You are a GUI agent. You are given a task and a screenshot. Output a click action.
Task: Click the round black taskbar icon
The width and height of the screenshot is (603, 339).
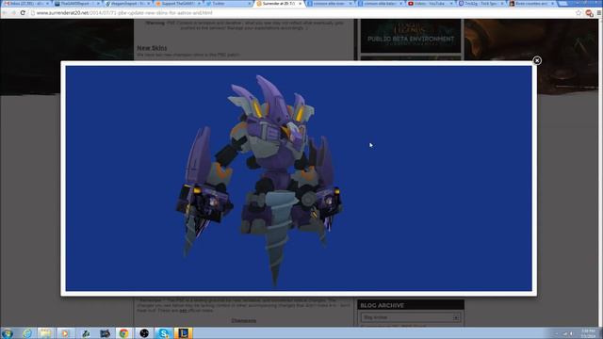click(144, 333)
